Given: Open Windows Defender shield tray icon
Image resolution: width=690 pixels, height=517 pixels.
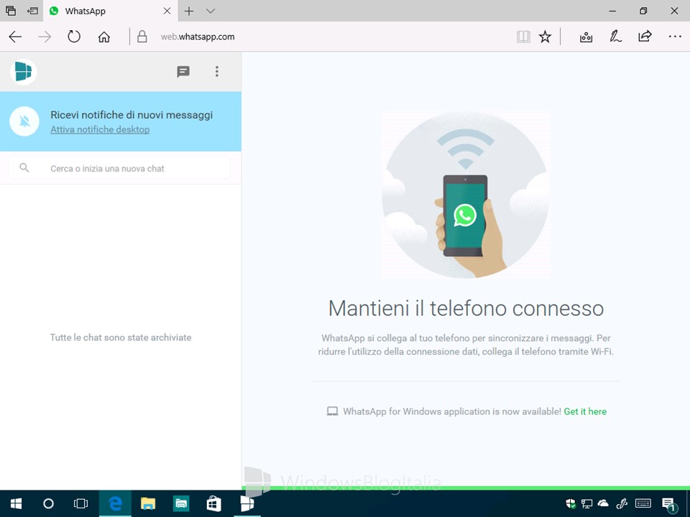Looking at the screenshot, I should (x=571, y=503).
